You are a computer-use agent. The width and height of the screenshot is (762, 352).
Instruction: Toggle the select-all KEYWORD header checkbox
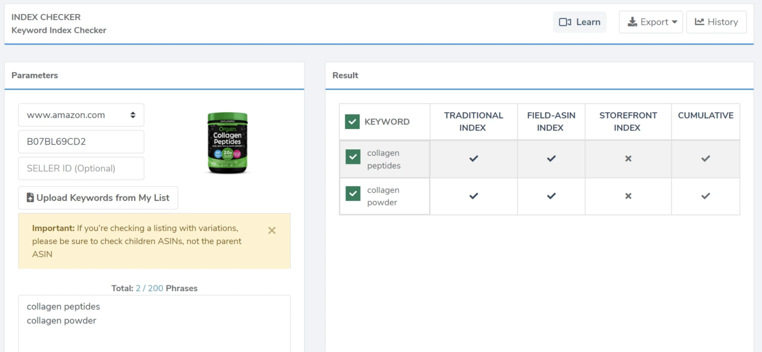pyautogui.click(x=352, y=121)
